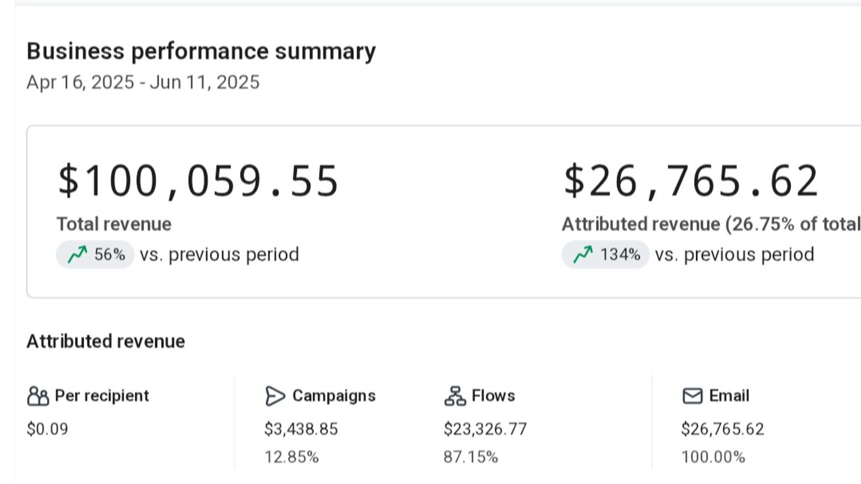Click the Total revenue label
This screenshot has width=861, height=484.
click(x=114, y=224)
